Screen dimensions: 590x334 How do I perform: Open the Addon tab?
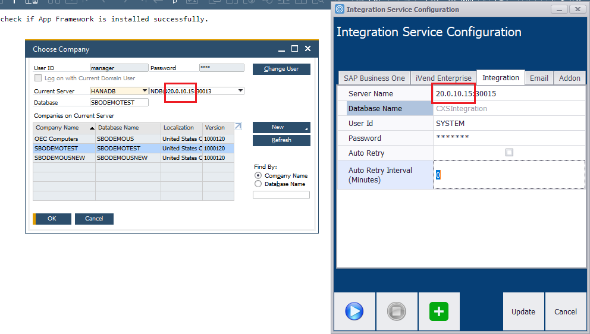coord(569,78)
